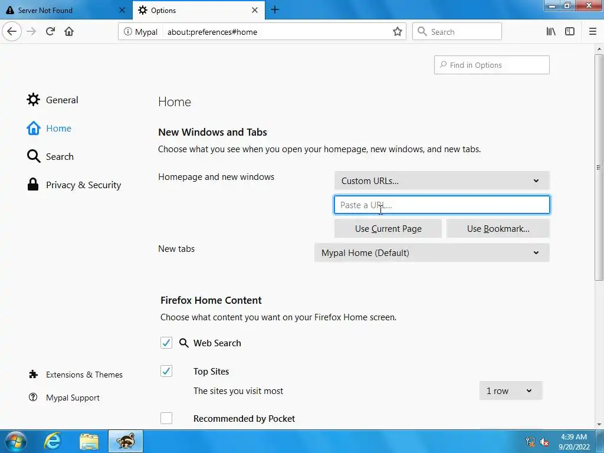Click the toolbar Search box
604x453 pixels.
click(457, 32)
